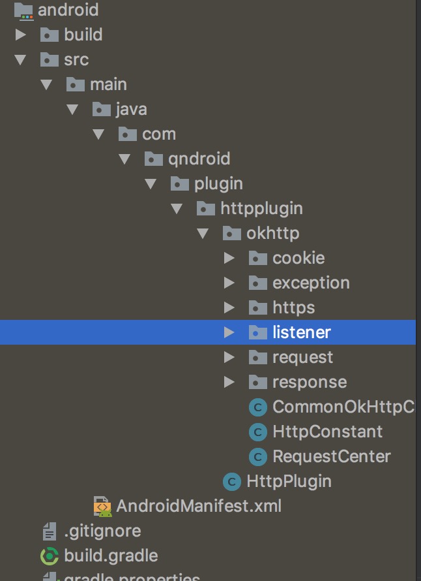Collapse the okhttp package arrow
This screenshot has width=421, height=581.
point(203,233)
